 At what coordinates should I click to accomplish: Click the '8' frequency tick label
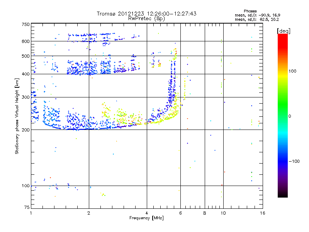pyautogui.click(x=205, y=213)
